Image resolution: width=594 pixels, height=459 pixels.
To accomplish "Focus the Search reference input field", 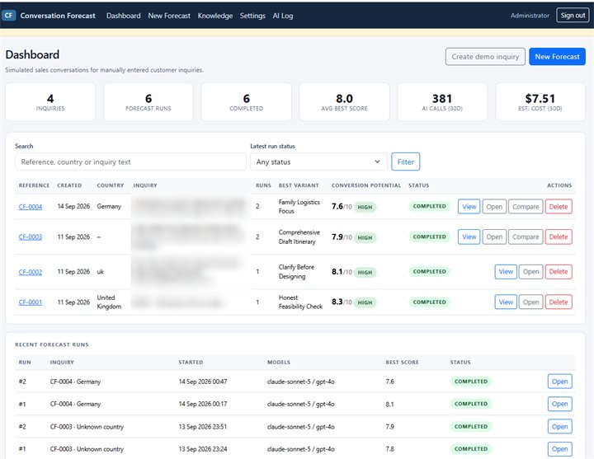I will coord(130,162).
